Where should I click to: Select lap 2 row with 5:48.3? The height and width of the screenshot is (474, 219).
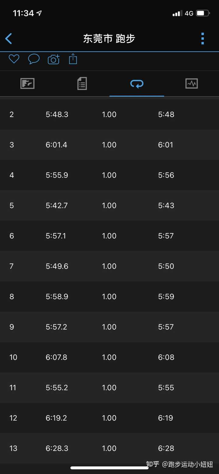click(x=109, y=114)
